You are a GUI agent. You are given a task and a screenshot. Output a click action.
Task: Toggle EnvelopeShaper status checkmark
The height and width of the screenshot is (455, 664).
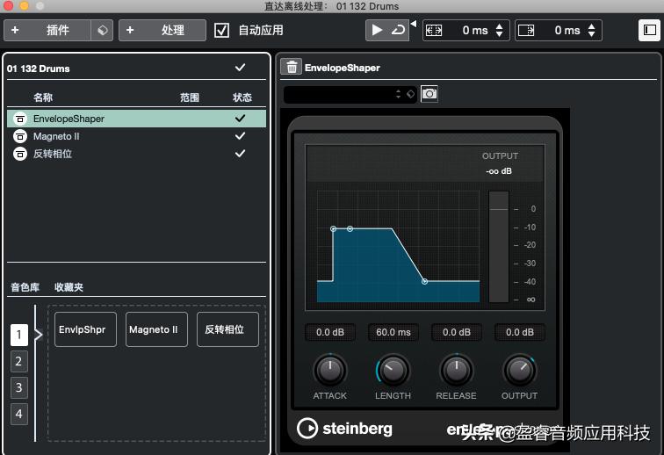[x=240, y=119]
